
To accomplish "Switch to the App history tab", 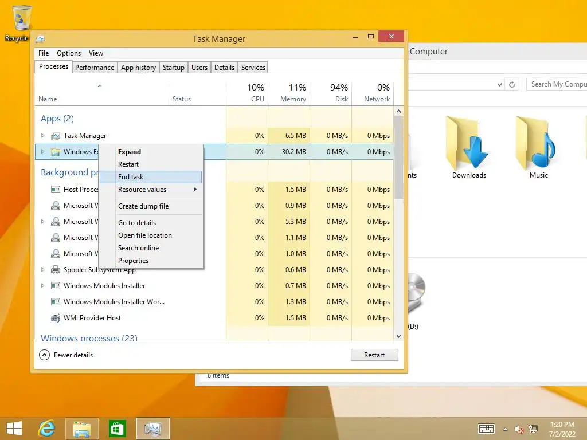I will click(138, 68).
